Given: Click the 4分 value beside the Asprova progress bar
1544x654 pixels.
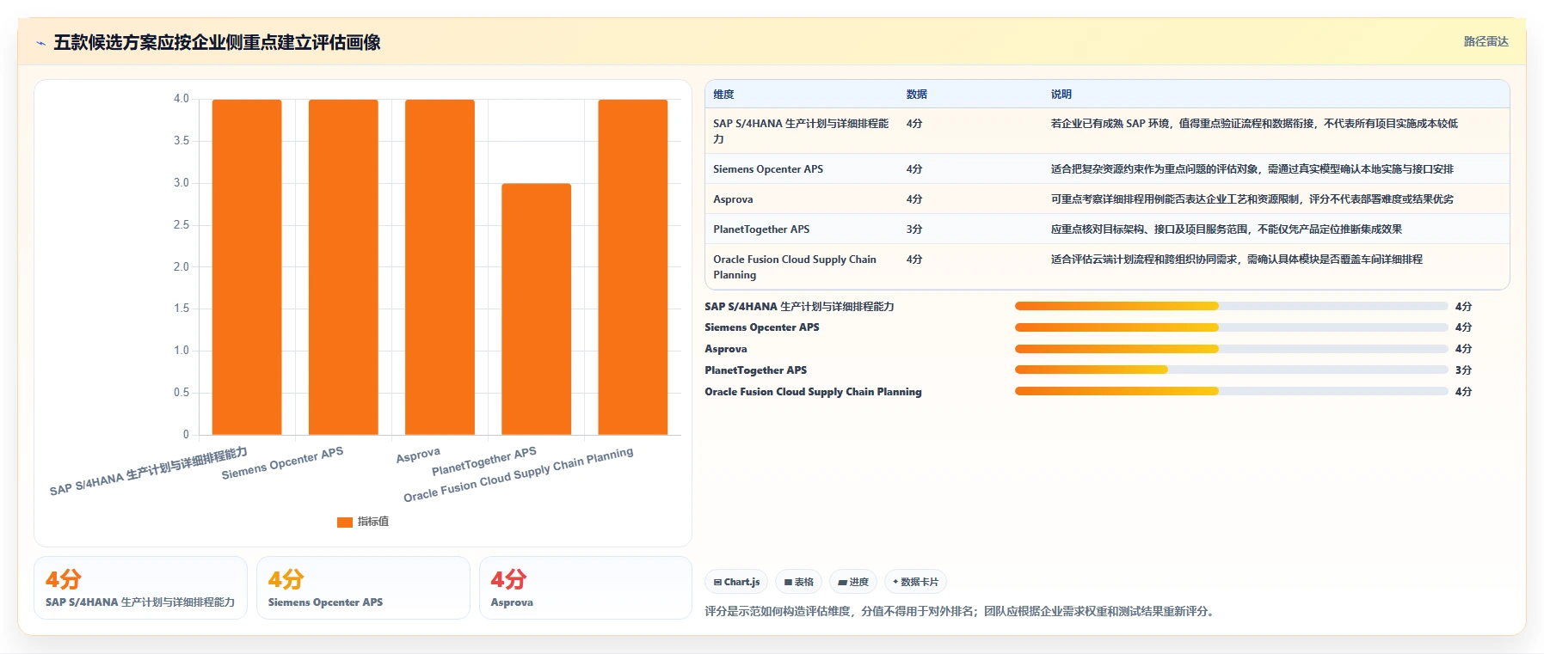Looking at the screenshot, I should (1463, 349).
